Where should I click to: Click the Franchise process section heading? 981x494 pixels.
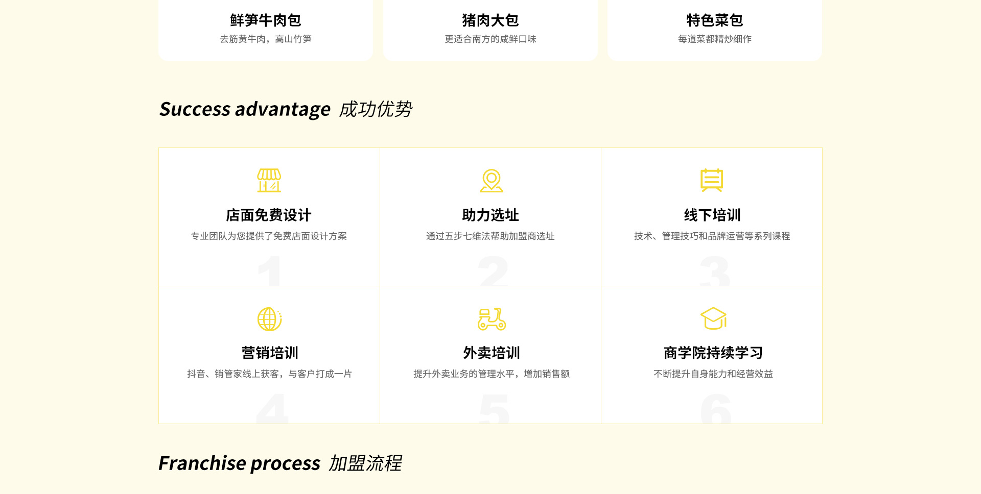coord(240,463)
